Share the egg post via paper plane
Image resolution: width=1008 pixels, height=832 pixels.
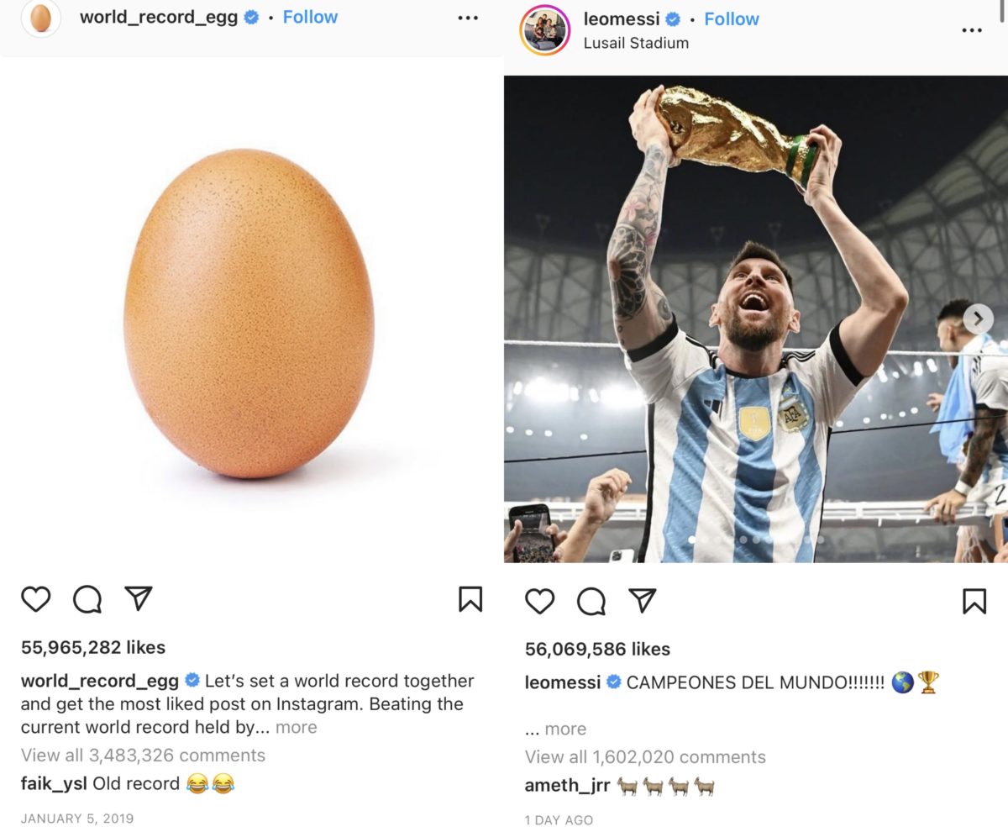(x=139, y=598)
